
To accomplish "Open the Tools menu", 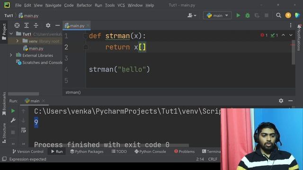I will [110, 5].
